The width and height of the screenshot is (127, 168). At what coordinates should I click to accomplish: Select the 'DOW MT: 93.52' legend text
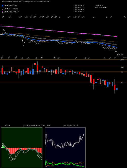click(11, 9)
